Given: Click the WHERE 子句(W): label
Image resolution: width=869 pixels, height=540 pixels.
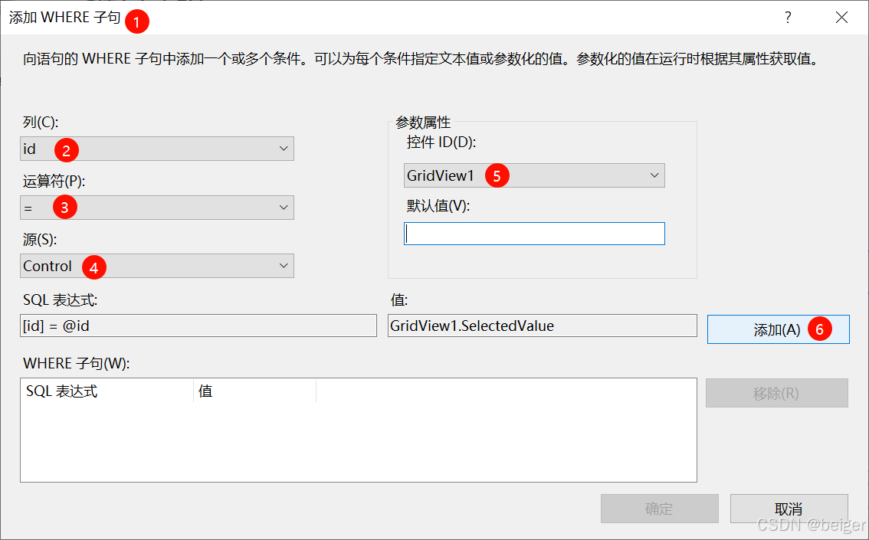Looking at the screenshot, I should click(77, 363).
